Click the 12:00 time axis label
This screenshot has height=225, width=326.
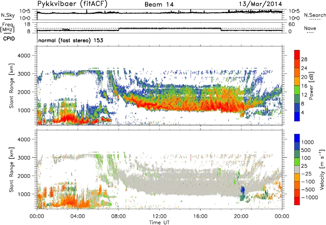pyautogui.click(x=159, y=216)
